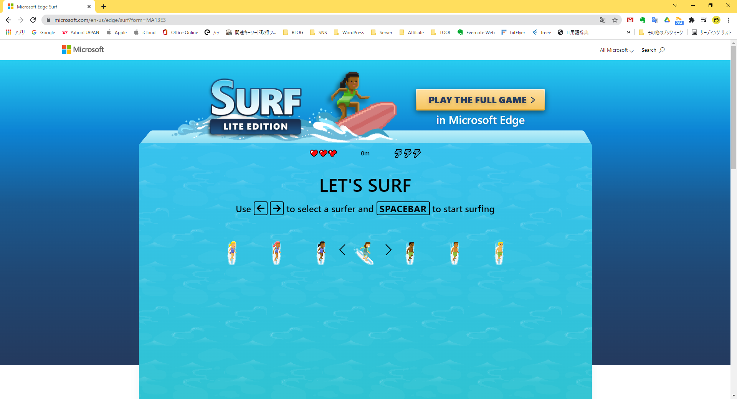Open the tab search dropdown arrow
This screenshot has height=414, width=737.
(x=675, y=5)
